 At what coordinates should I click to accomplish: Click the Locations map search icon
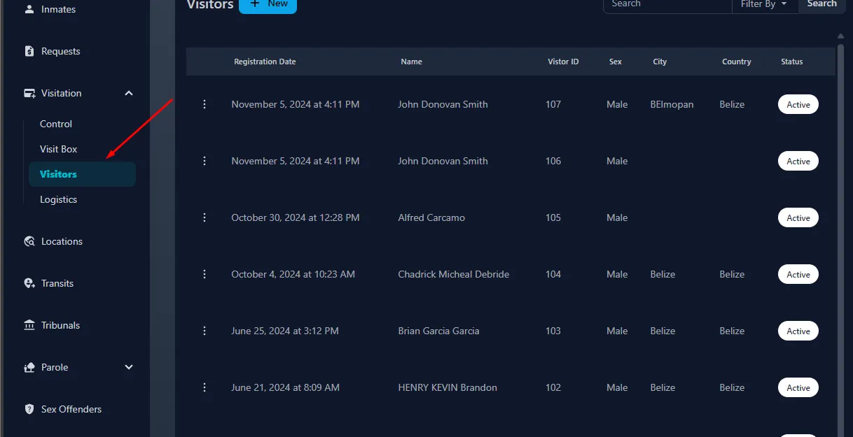click(29, 241)
